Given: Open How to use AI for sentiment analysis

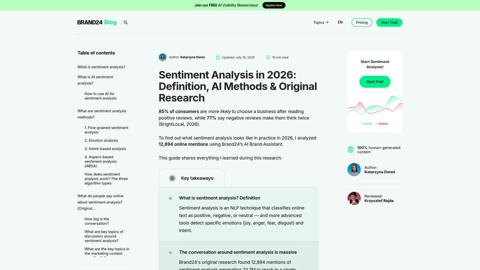Looking at the screenshot, I should (100, 96).
